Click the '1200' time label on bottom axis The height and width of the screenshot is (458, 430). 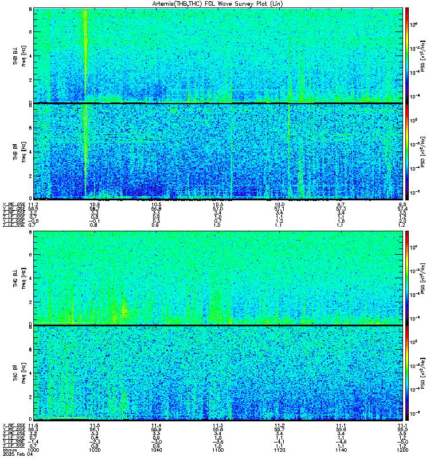tap(402, 450)
